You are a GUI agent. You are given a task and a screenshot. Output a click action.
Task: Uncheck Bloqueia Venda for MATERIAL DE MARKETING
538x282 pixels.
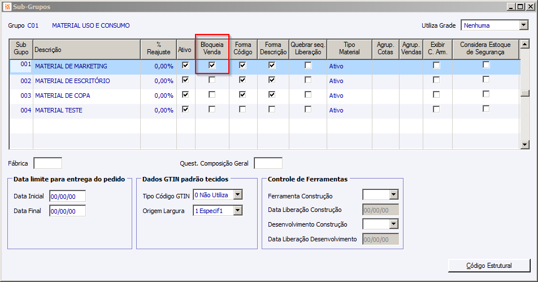click(x=212, y=66)
